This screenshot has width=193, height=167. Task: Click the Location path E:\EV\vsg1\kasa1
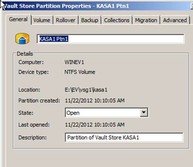86,90
